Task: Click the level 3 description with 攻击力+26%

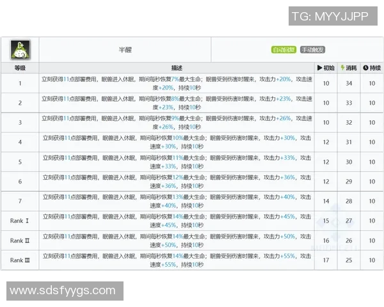Action: coord(177,122)
